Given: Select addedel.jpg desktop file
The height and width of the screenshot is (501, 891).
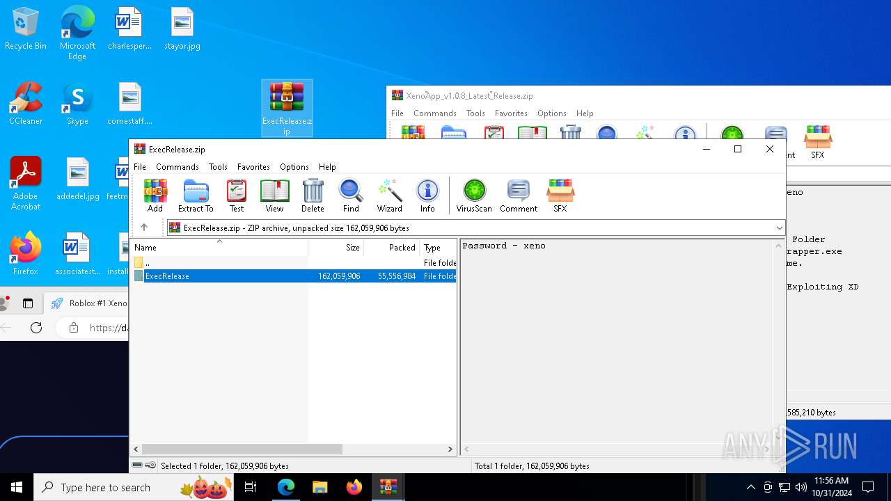Looking at the screenshot, I should tap(78, 180).
